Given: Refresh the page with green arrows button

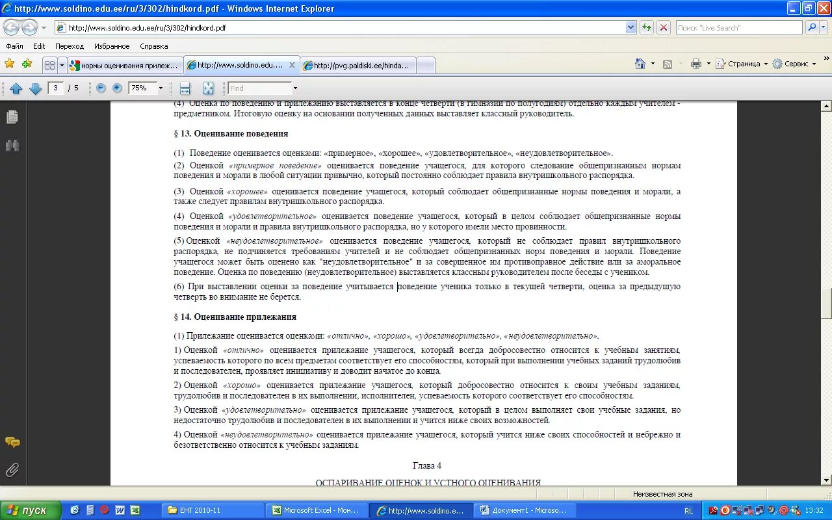Looking at the screenshot, I should pyautogui.click(x=647, y=28).
